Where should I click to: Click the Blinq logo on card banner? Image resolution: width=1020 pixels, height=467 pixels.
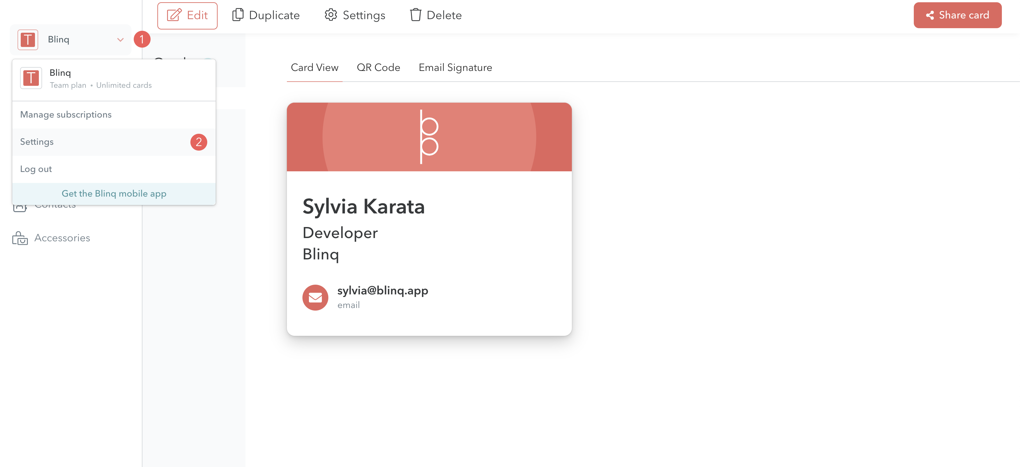pyautogui.click(x=429, y=137)
